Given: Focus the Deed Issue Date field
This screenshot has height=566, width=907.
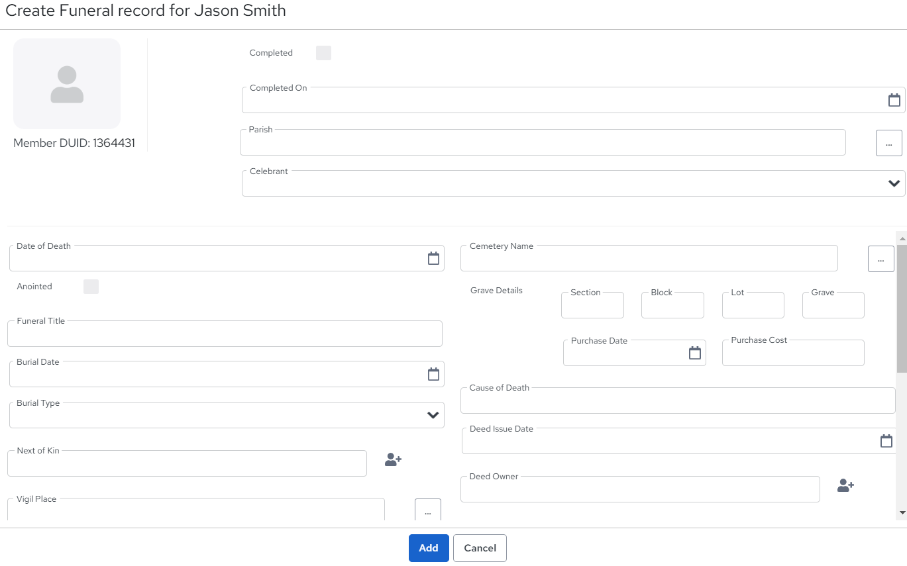Looking at the screenshot, I should [679, 441].
